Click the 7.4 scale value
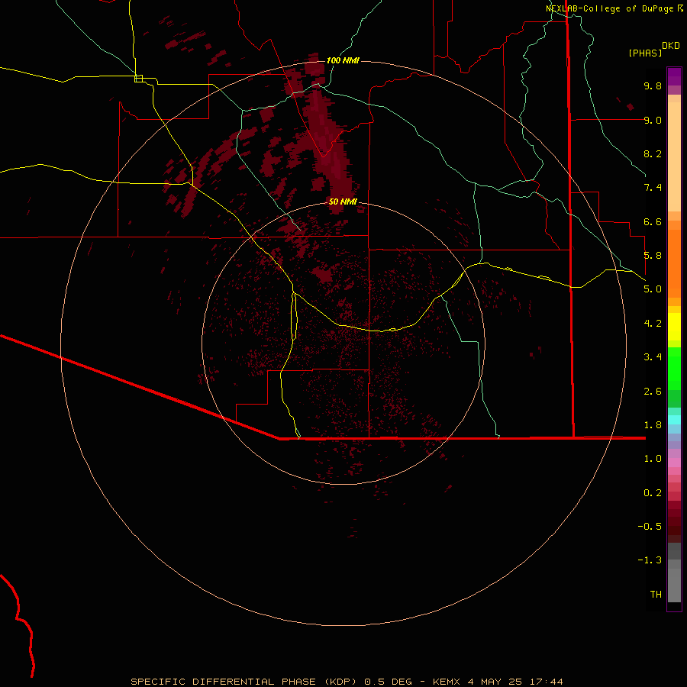This screenshot has height=687, width=687. point(653,188)
